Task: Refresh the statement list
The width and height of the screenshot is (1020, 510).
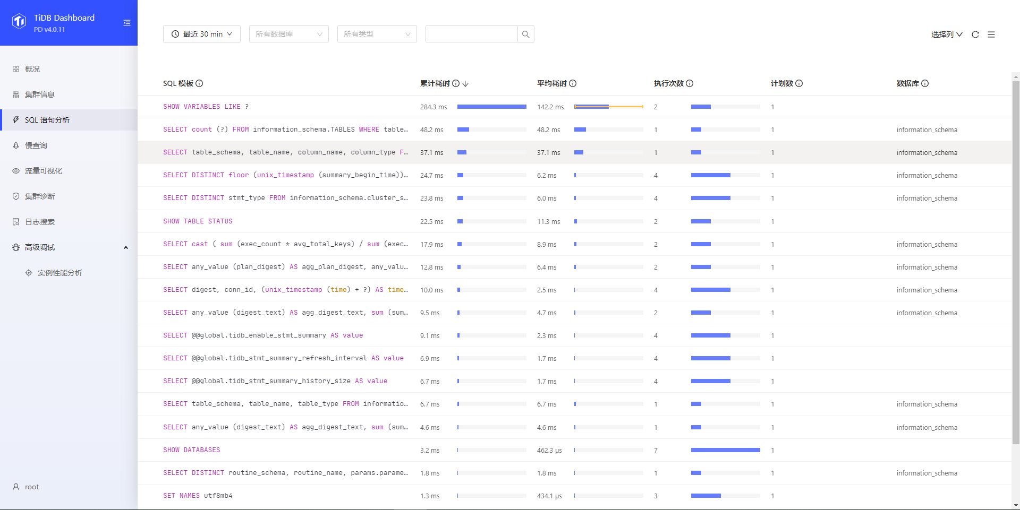Action: click(975, 34)
